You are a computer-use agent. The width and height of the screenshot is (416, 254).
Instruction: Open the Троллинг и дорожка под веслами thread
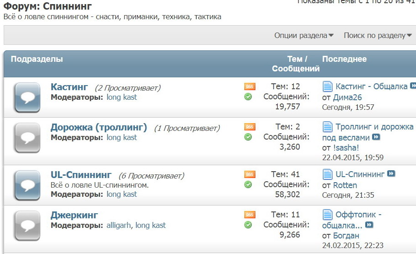[x=374, y=127]
